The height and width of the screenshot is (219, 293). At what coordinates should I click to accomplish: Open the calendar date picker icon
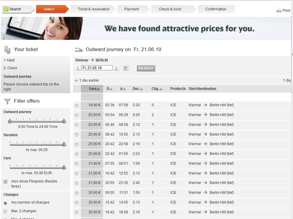(x=126, y=68)
